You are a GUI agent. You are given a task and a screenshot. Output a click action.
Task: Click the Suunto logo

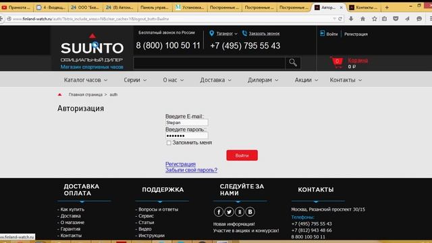pyautogui.click(x=92, y=47)
